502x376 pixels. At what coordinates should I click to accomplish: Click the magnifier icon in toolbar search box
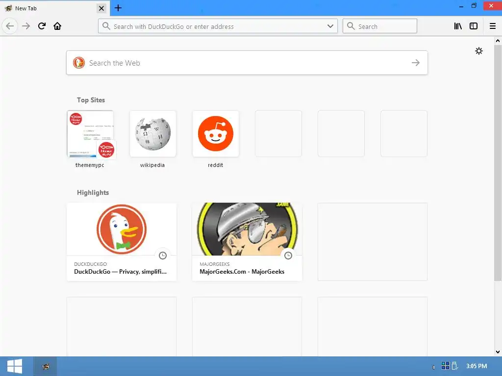click(x=351, y=26)
